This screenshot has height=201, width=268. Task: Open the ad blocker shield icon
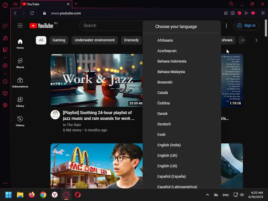(x=239, y=13)
